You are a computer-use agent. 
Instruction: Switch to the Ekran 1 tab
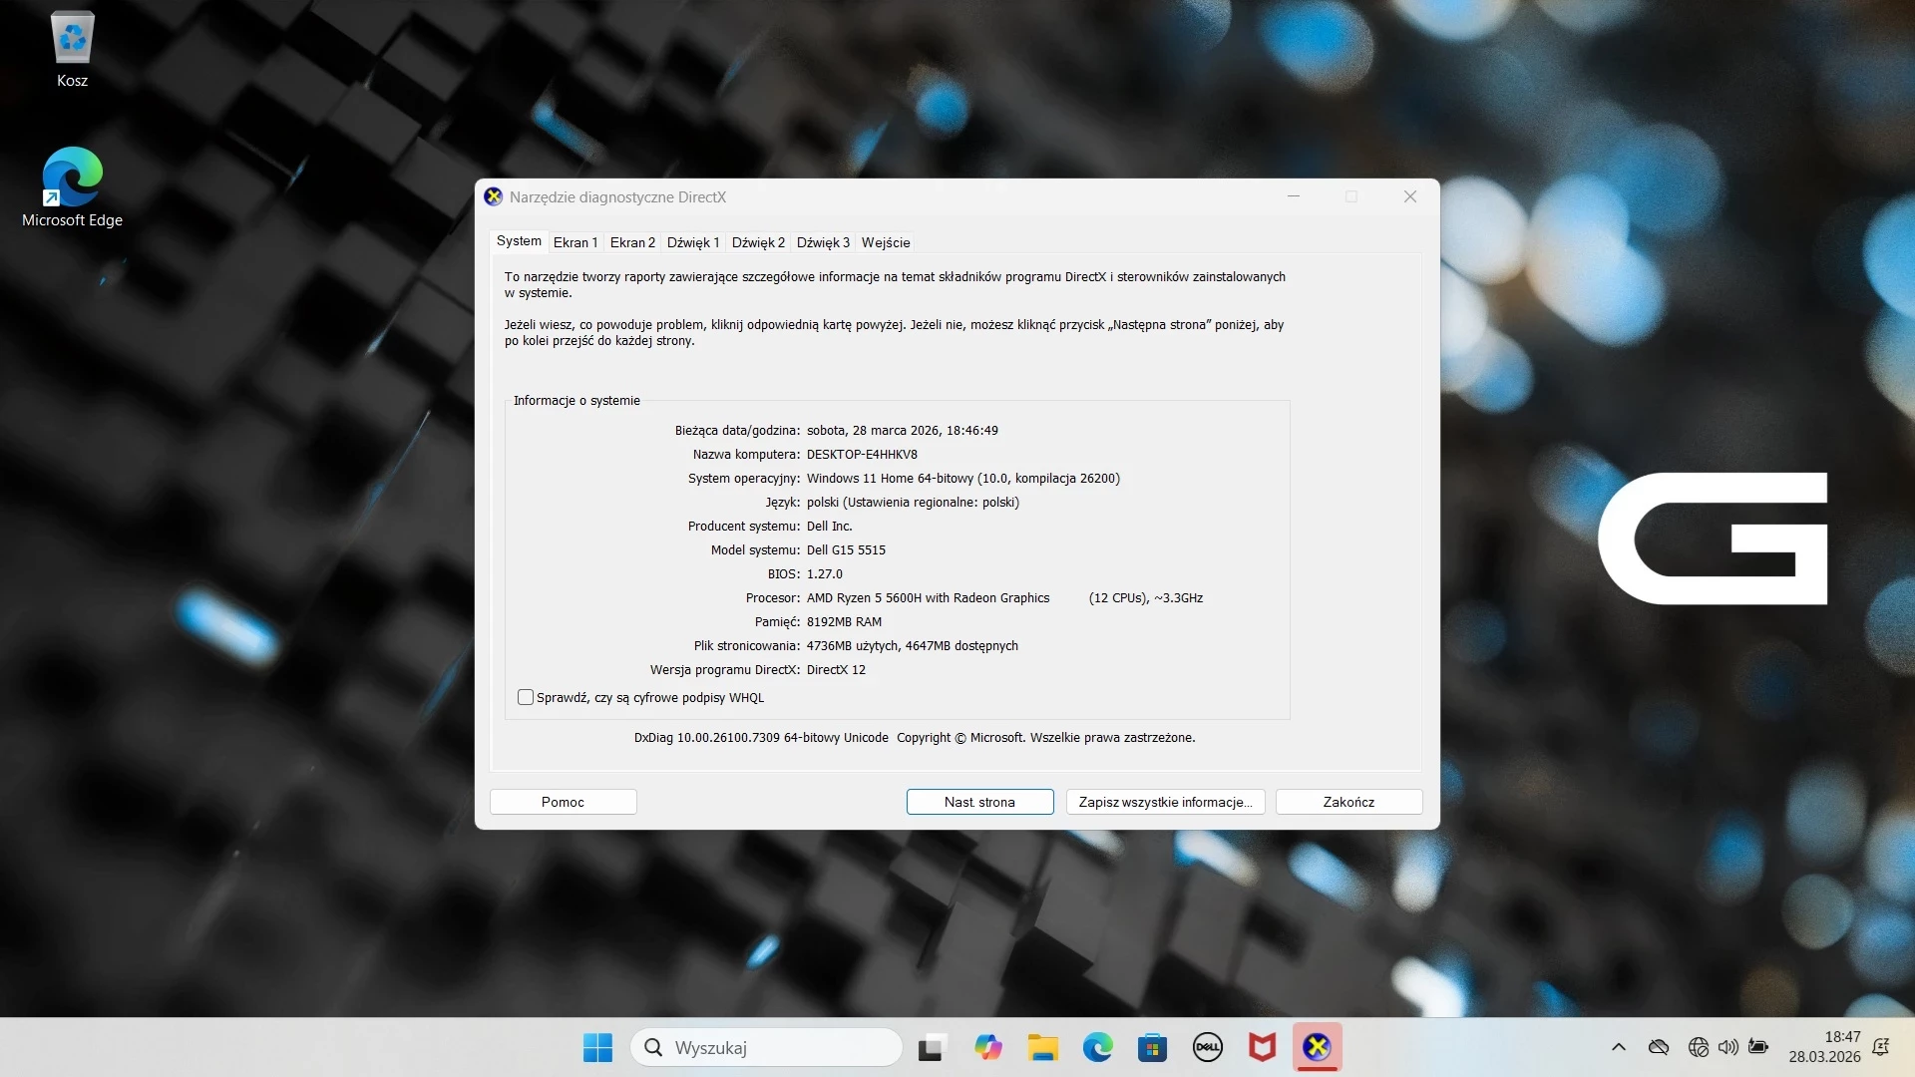click(x=575, y=242)
